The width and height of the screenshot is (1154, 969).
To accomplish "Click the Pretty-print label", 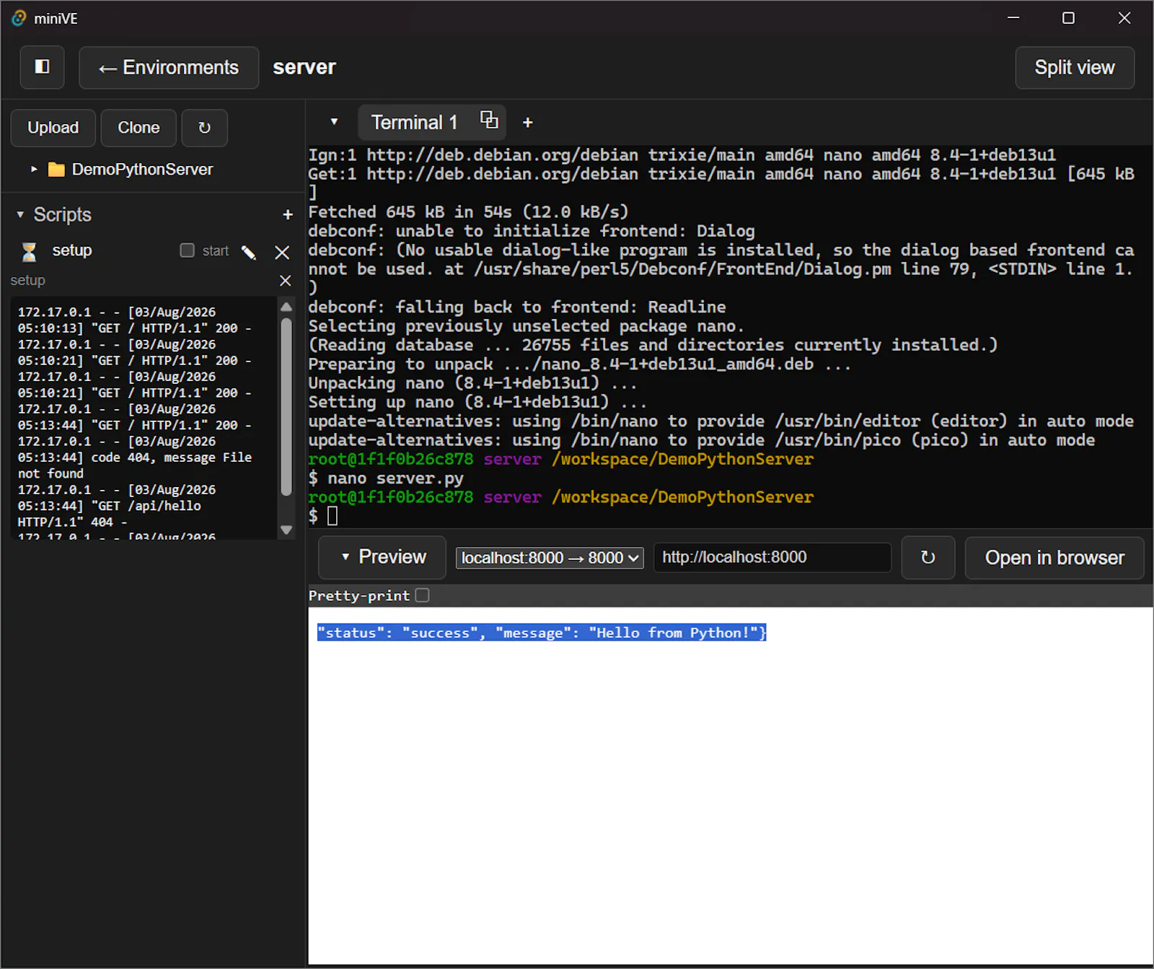I will (x=359, y=595).
